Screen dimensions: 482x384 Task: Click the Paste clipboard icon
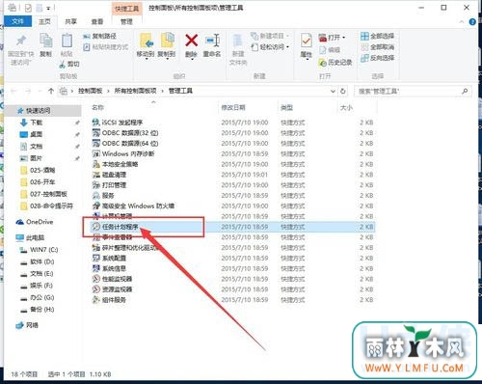(x=67, y=41)
